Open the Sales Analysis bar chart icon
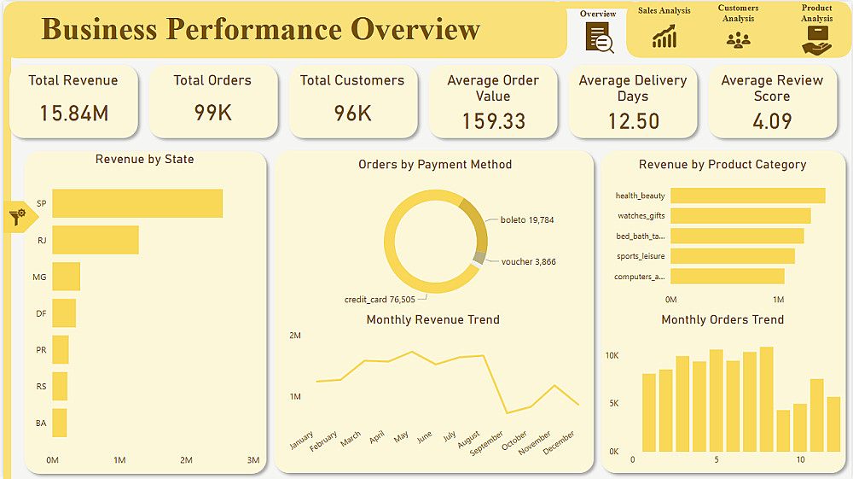 (664, 37)
